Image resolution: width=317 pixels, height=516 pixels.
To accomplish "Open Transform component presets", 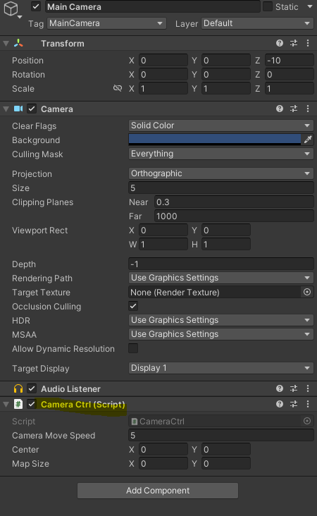I will 294,43.
